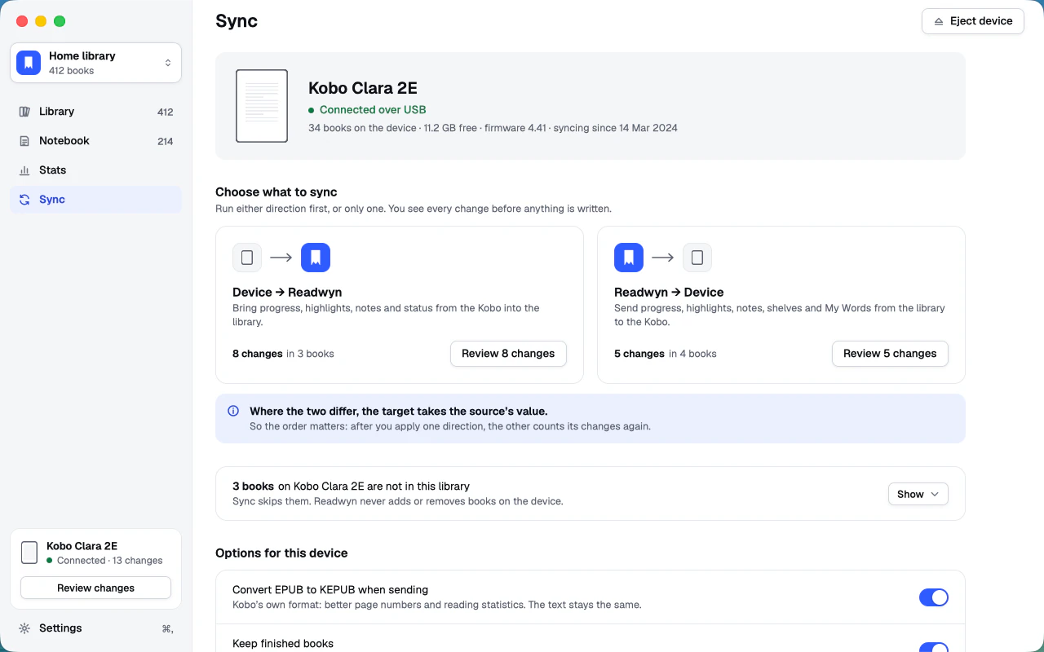Viewport: 1044px width, 652px height.
Task: Click the blue bookmark icon in Readwyn → Device card
Action: pos(629,258)
